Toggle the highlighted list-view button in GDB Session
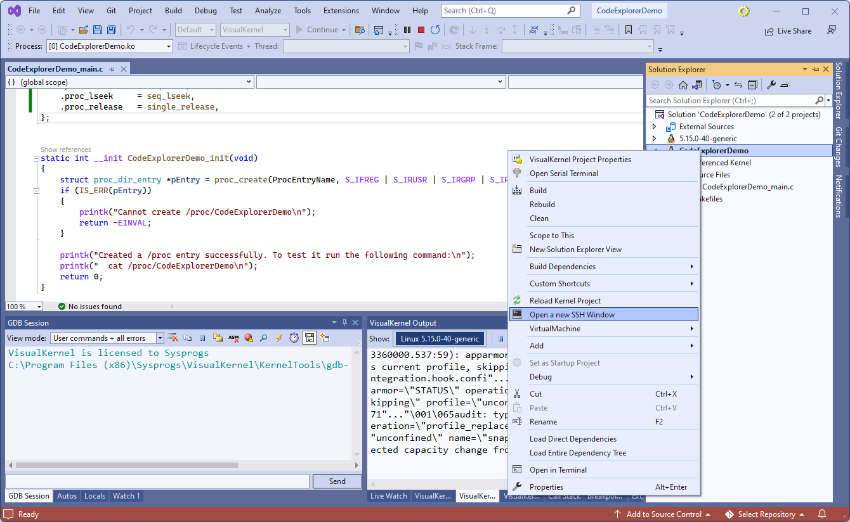 [x=310, y=338]
